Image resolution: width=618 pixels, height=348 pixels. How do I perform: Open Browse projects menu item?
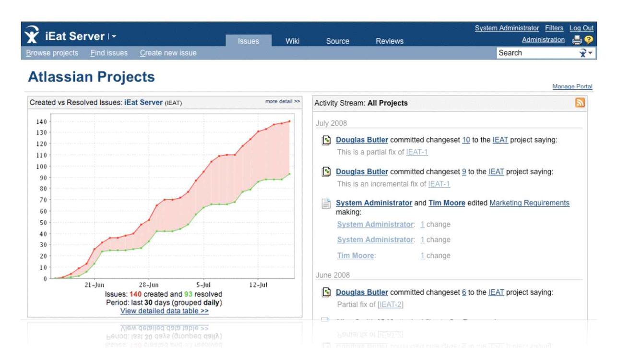click(x=52, y=53)
